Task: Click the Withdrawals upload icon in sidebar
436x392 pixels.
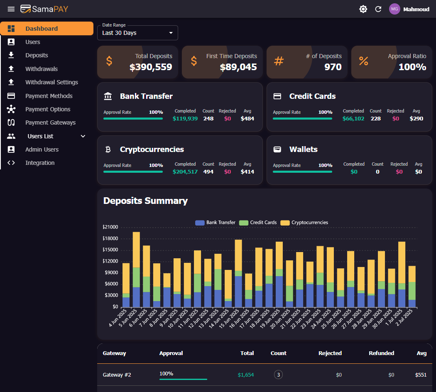Action: (x=11, y=69)
